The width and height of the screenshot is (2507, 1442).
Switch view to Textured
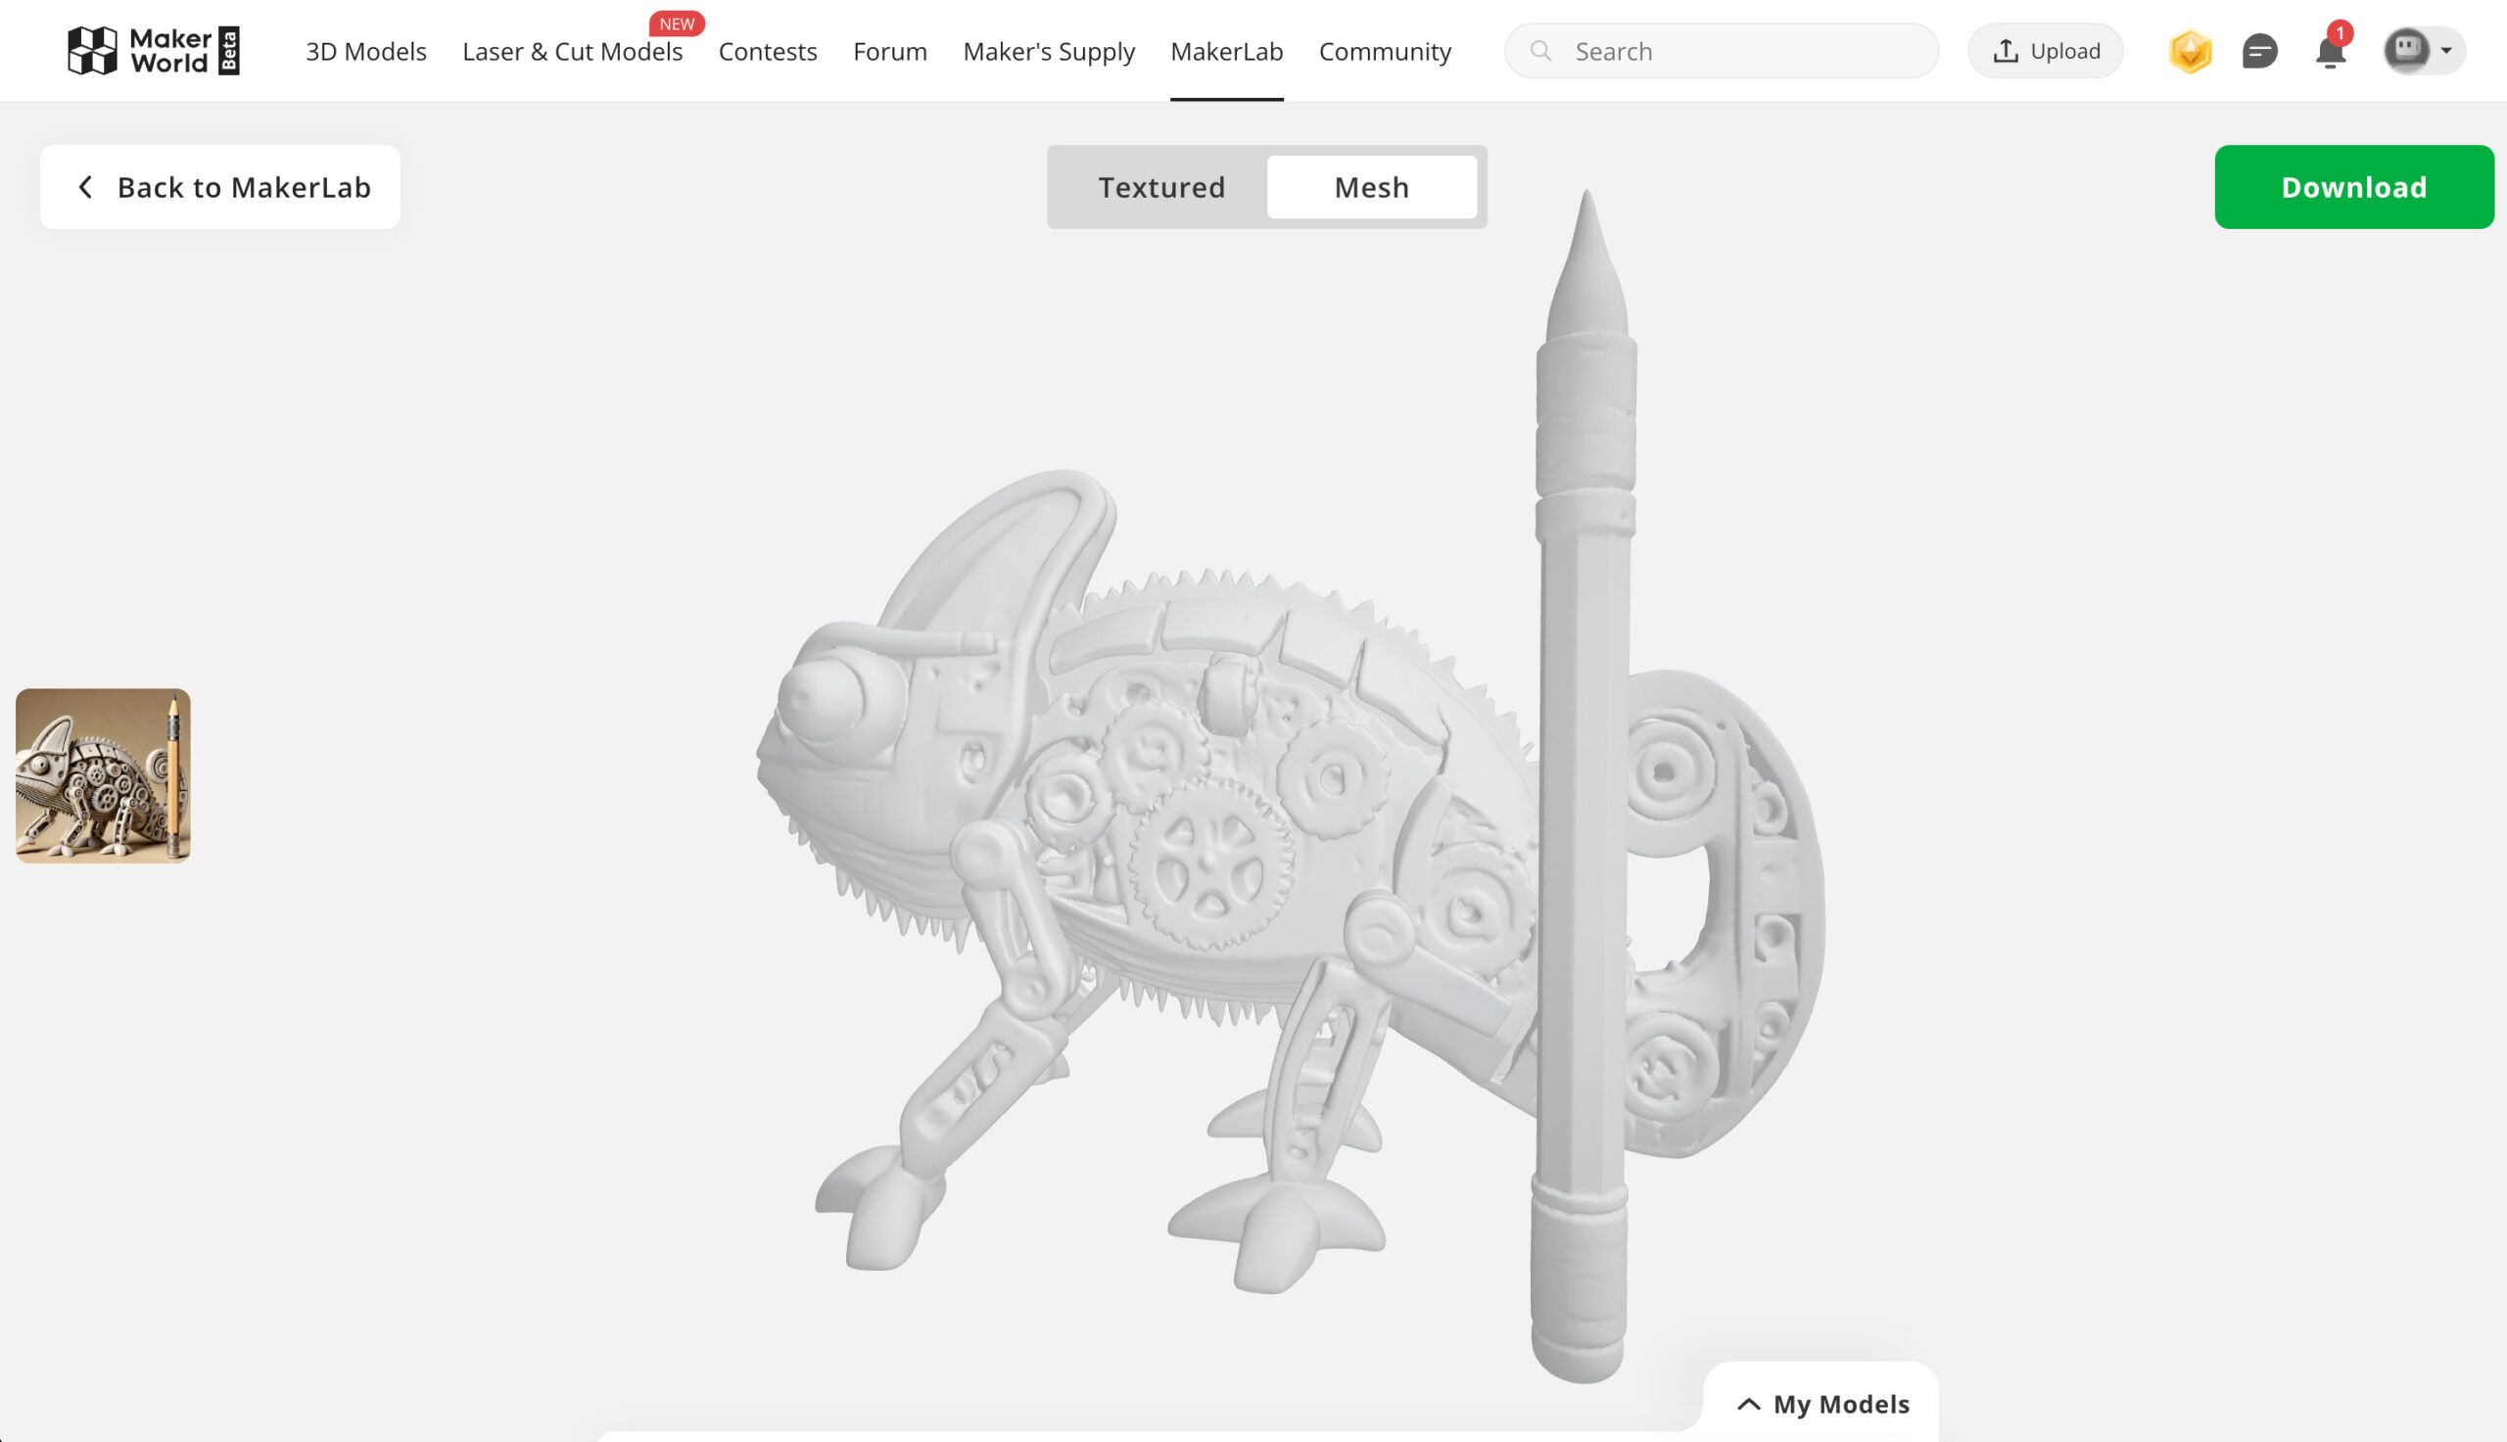(1160, 187)
